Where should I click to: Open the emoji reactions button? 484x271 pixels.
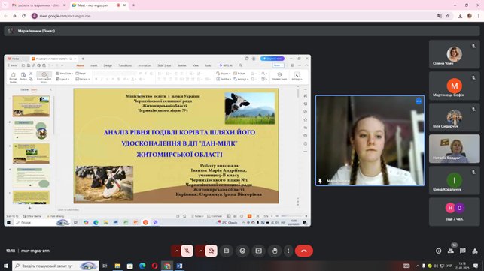(242, 251)
